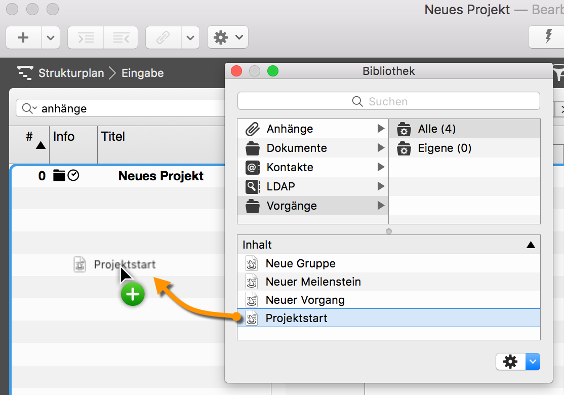564x395 pixels.
Task: Click Strukturplan in the breadcrumb
Action: tap(71, 73)
